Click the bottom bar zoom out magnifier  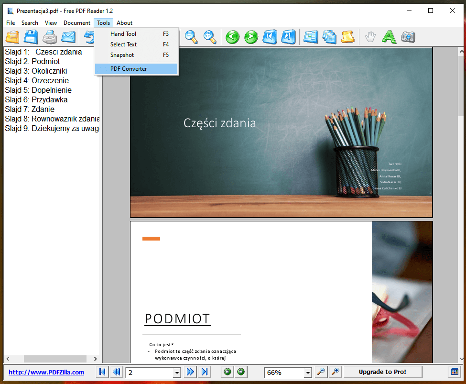click(x=321, y=372)
